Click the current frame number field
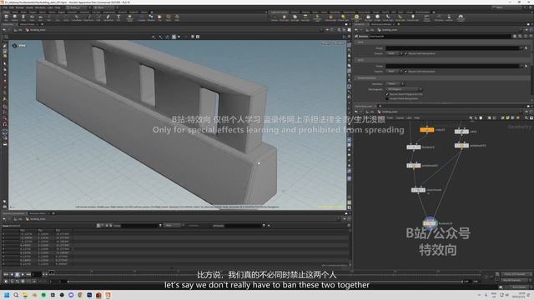This screenshot has height=300, width=534. coord(37,274)
